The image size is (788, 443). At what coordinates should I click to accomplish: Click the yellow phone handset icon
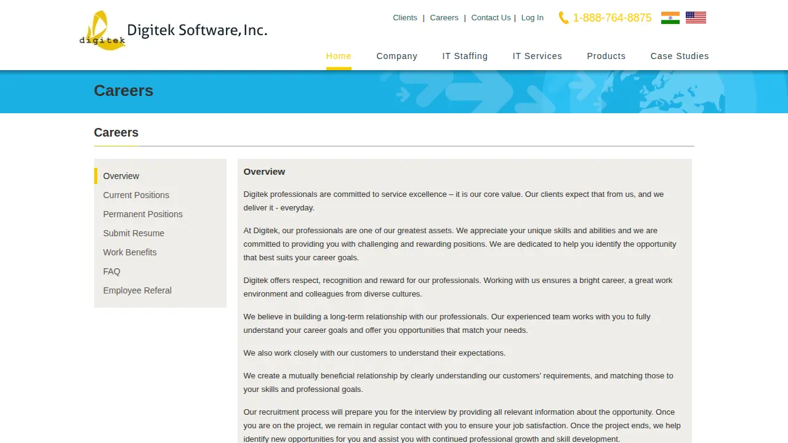point(563,18)
